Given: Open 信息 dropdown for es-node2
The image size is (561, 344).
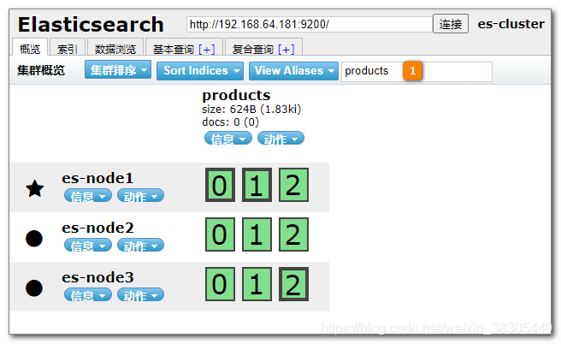Looking at the screenshot, I should (x=88, y=246).
